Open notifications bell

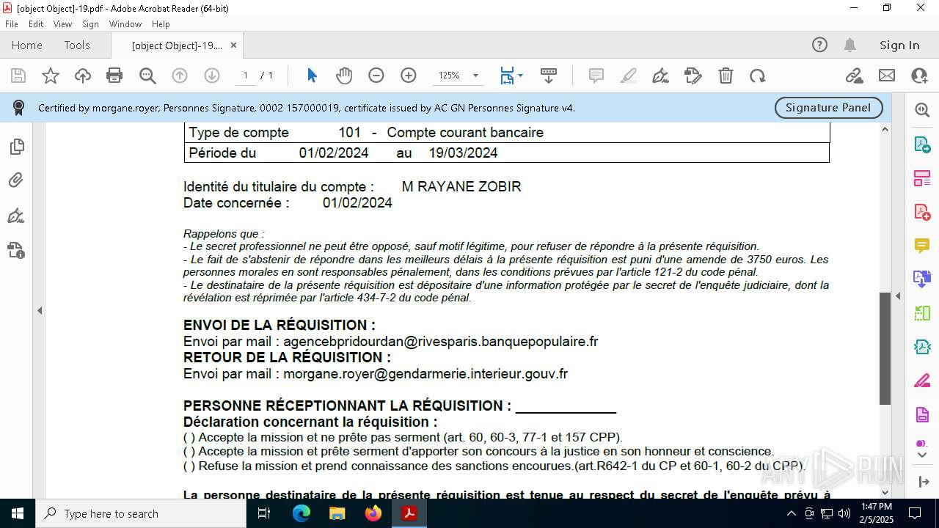850,45
